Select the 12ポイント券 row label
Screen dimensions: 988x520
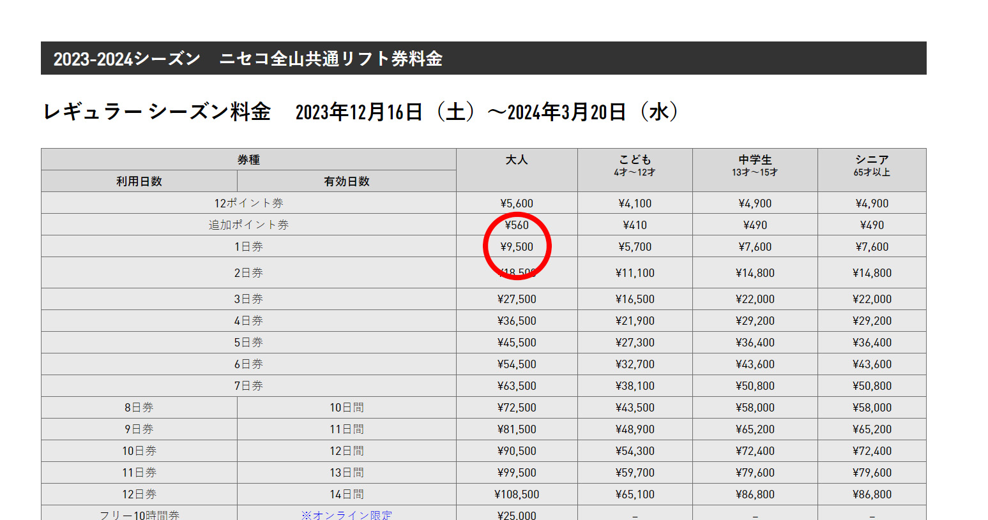click(x=248, y=203)
